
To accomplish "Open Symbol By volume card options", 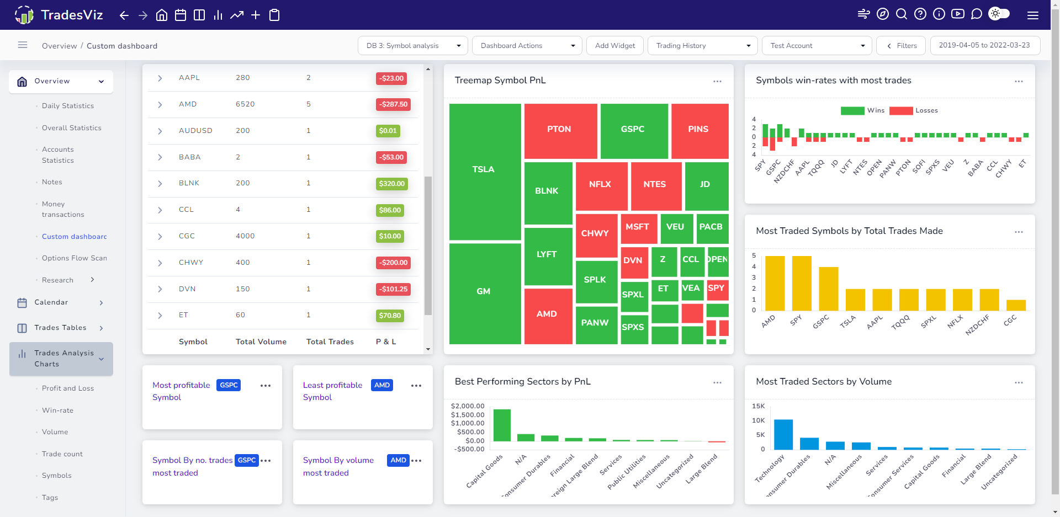I will (x=416, y=461).
